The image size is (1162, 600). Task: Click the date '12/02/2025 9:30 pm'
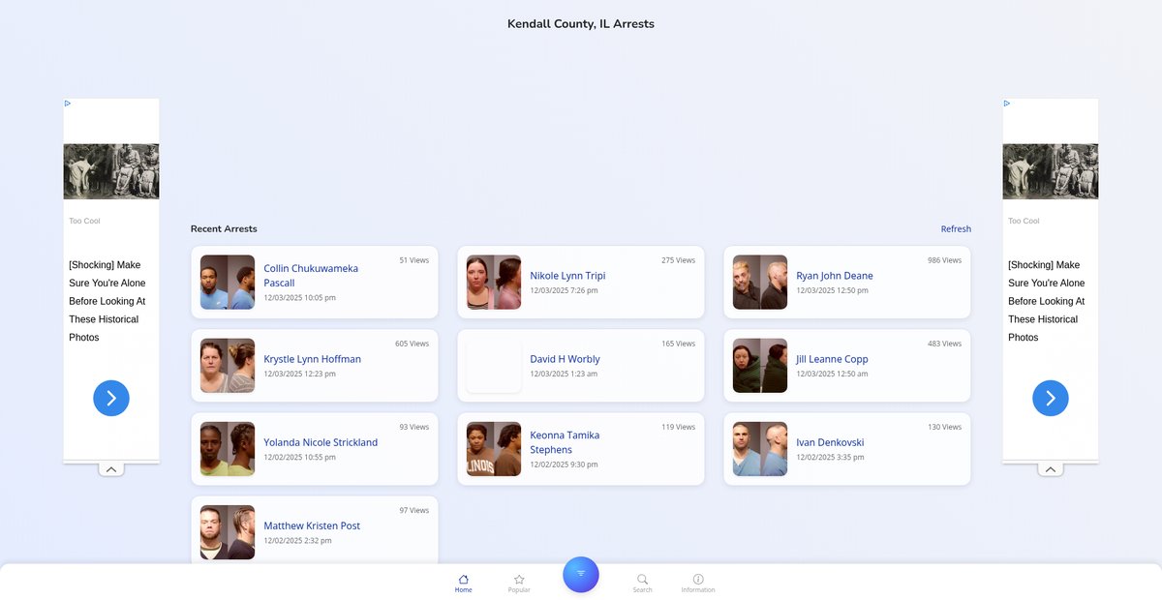(x=565, y=465)
